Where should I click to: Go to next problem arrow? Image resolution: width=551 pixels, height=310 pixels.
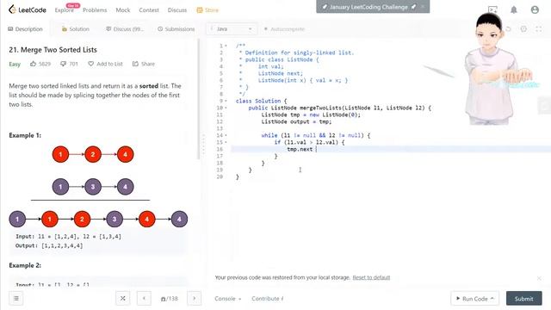195,299
